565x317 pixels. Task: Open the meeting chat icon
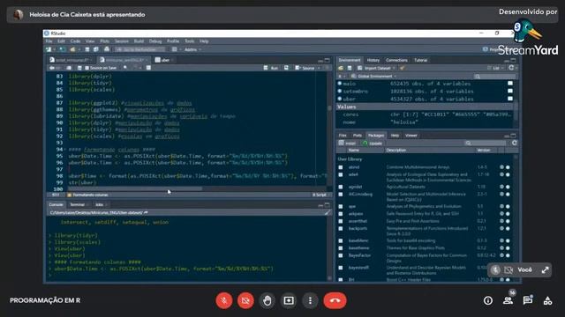528,300
